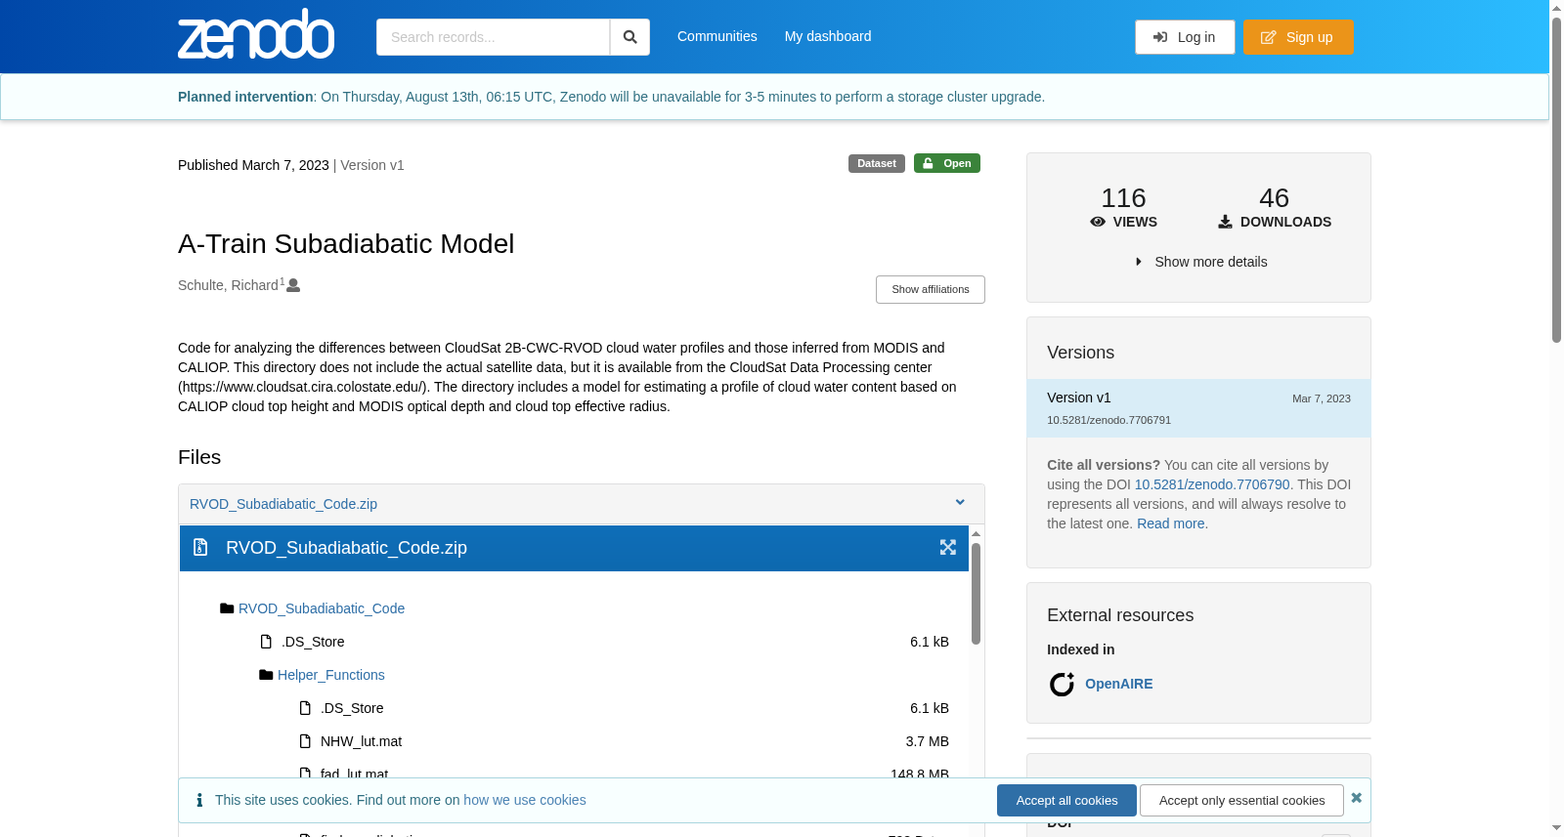Click in the Search records field

[x=493, y=37]
